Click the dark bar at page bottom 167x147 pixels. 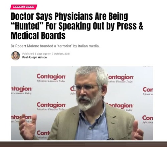click(83, 144)
